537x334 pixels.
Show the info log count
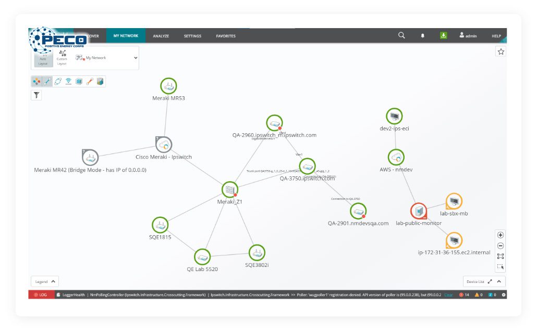coord(492,294)
